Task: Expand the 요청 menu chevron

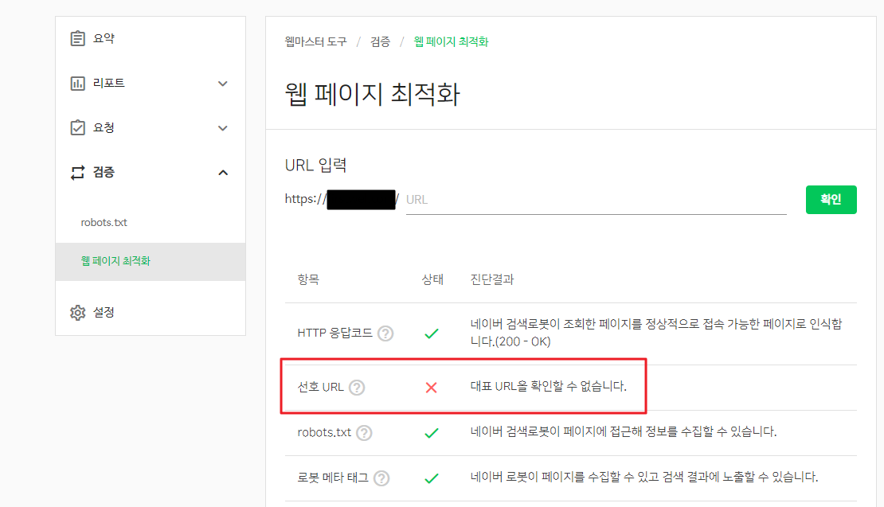Action: pyautogui.click(x=223, y=128)
